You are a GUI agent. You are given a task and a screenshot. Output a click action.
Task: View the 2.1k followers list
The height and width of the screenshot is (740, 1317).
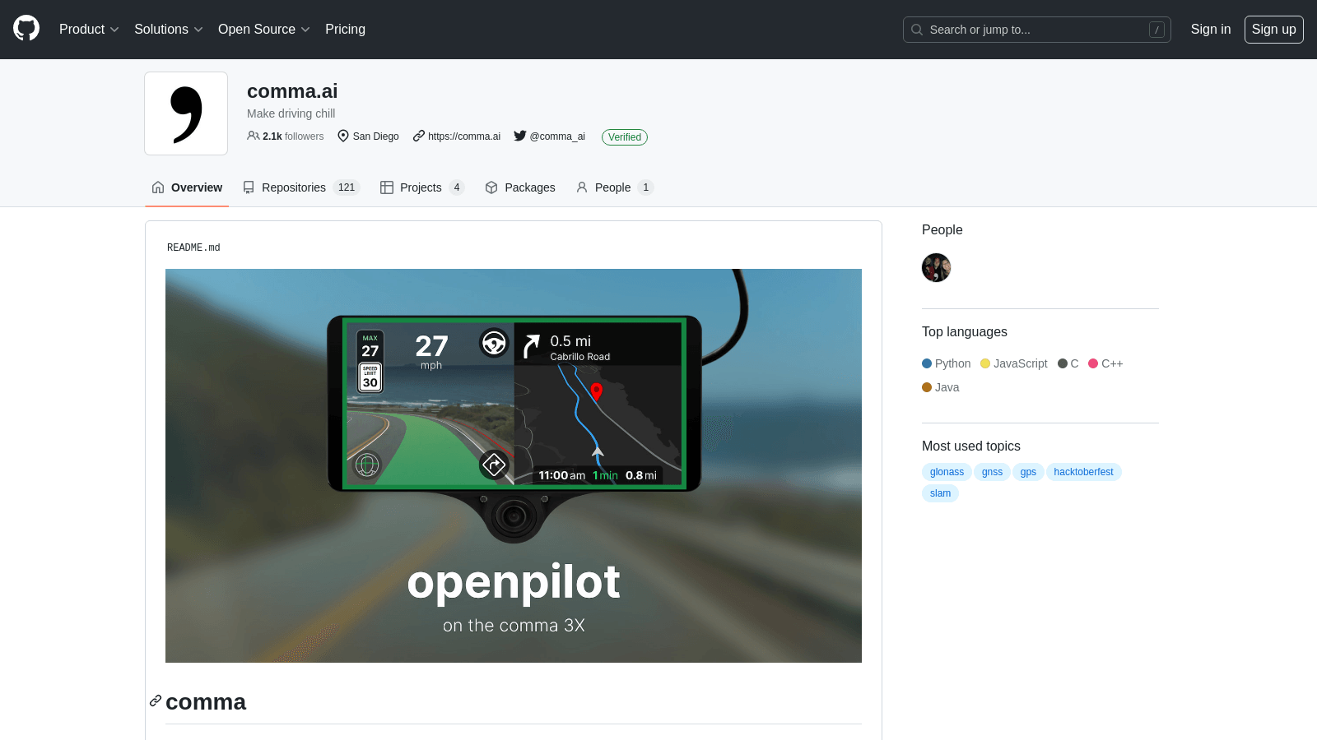(x=286, y=136)
